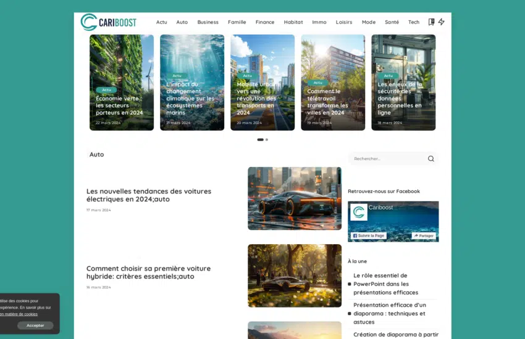Select the first carousel pagination indicator
The image size is (525, 339).
[260, 140]
